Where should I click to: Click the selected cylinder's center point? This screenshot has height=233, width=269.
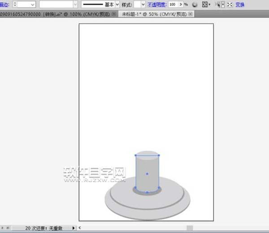(x=147, y=173)
